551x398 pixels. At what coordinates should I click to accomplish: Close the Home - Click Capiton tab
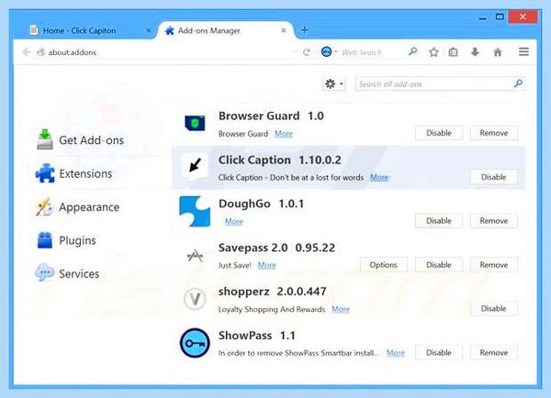pyautogui.click(x=148, y=30)
